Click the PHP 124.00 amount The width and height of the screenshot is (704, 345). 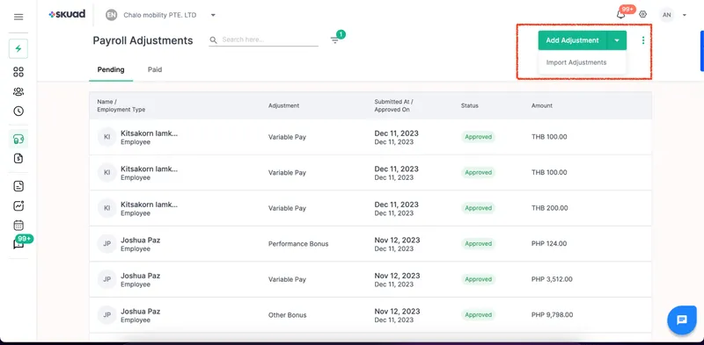(x=549, y=244)
